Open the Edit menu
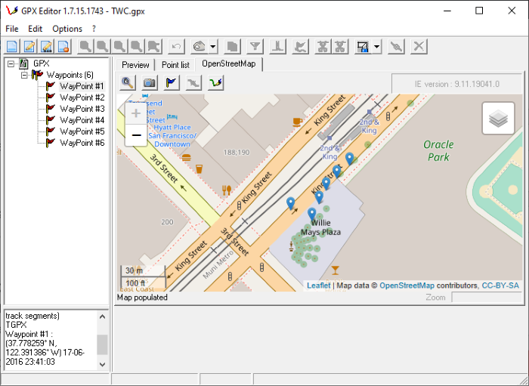The image size is (529, 386). tap(35, 29)
